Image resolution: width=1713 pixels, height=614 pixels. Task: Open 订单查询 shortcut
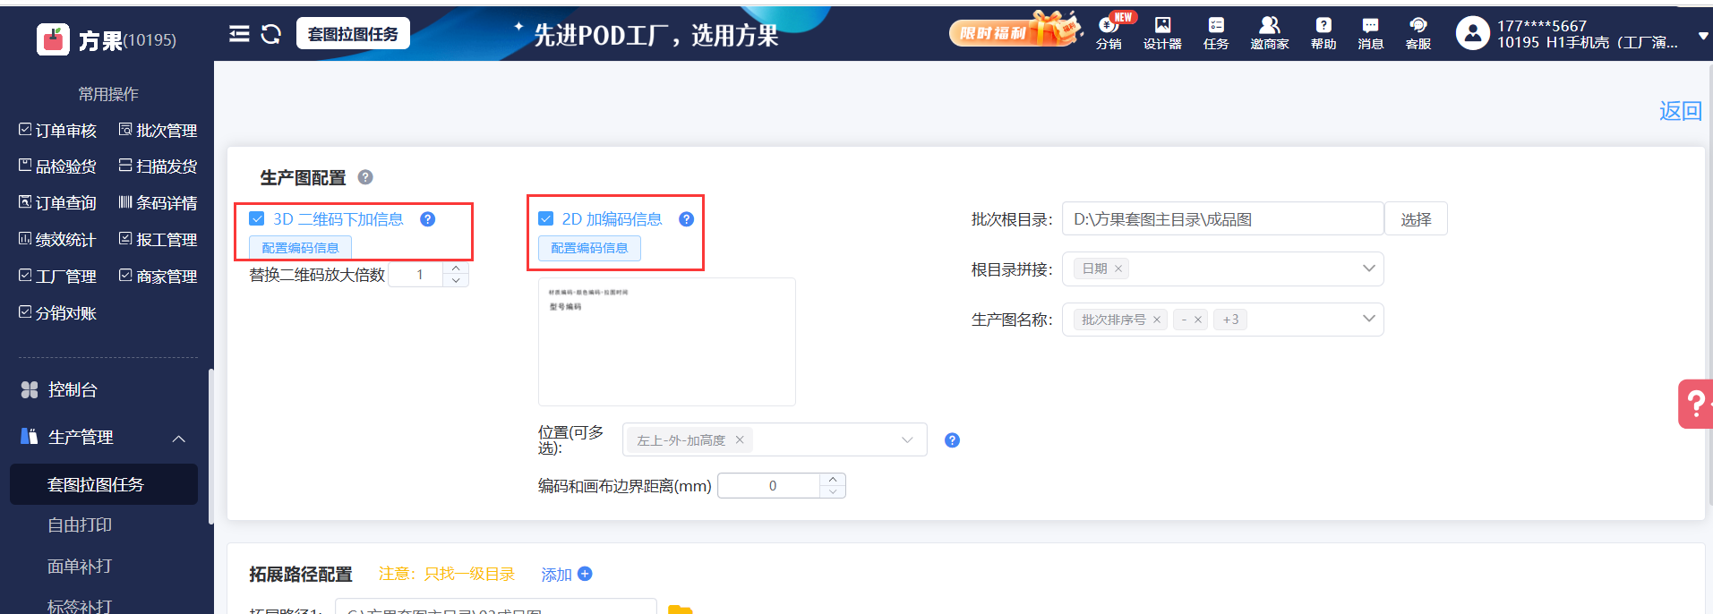(x=58, y=203)
